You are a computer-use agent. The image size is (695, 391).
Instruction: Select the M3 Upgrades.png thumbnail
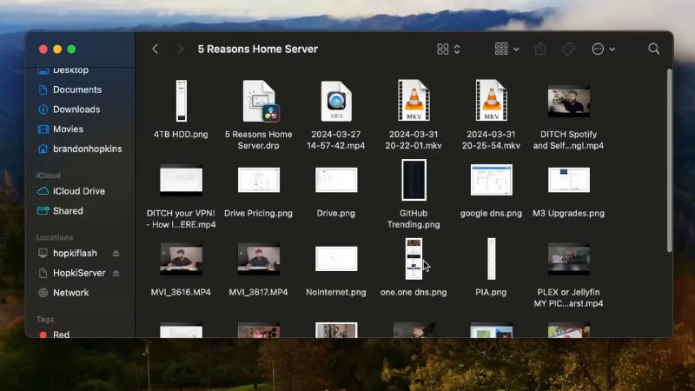569,180
